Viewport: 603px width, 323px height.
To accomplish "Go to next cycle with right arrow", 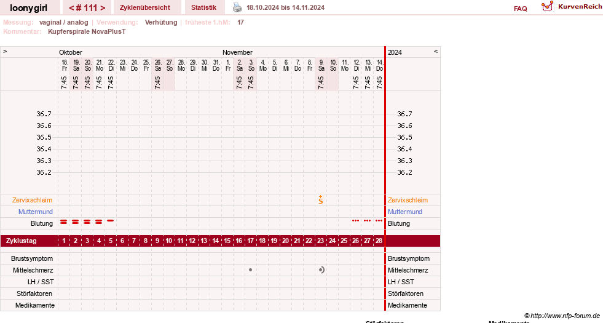I will (103, 8).
